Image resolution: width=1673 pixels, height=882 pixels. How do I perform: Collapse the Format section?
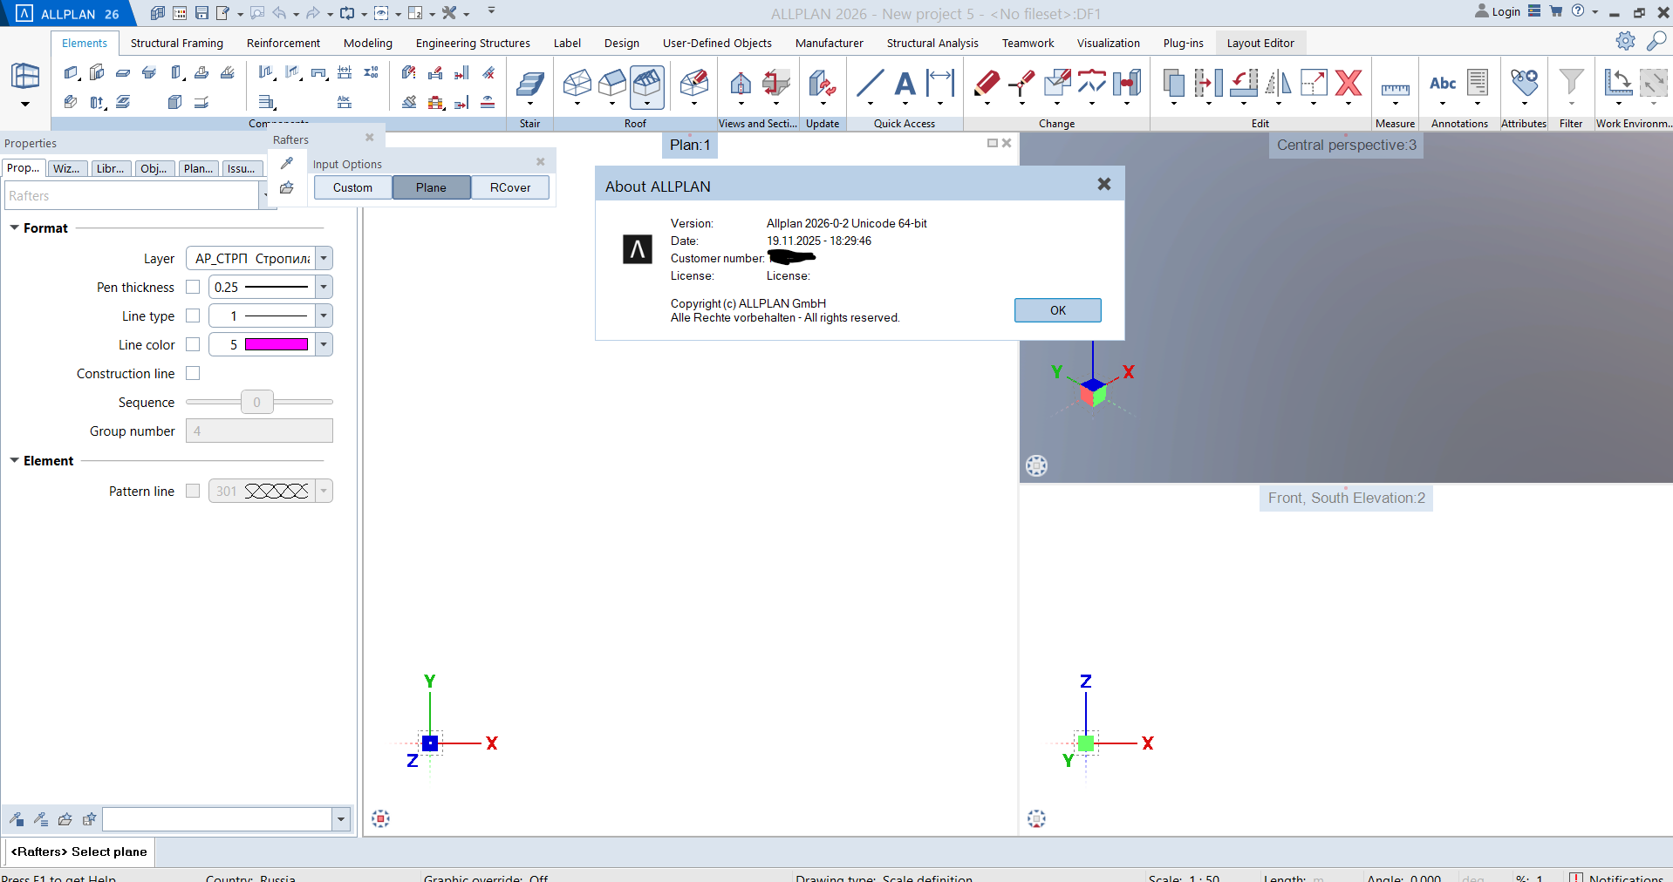(14, 227)
